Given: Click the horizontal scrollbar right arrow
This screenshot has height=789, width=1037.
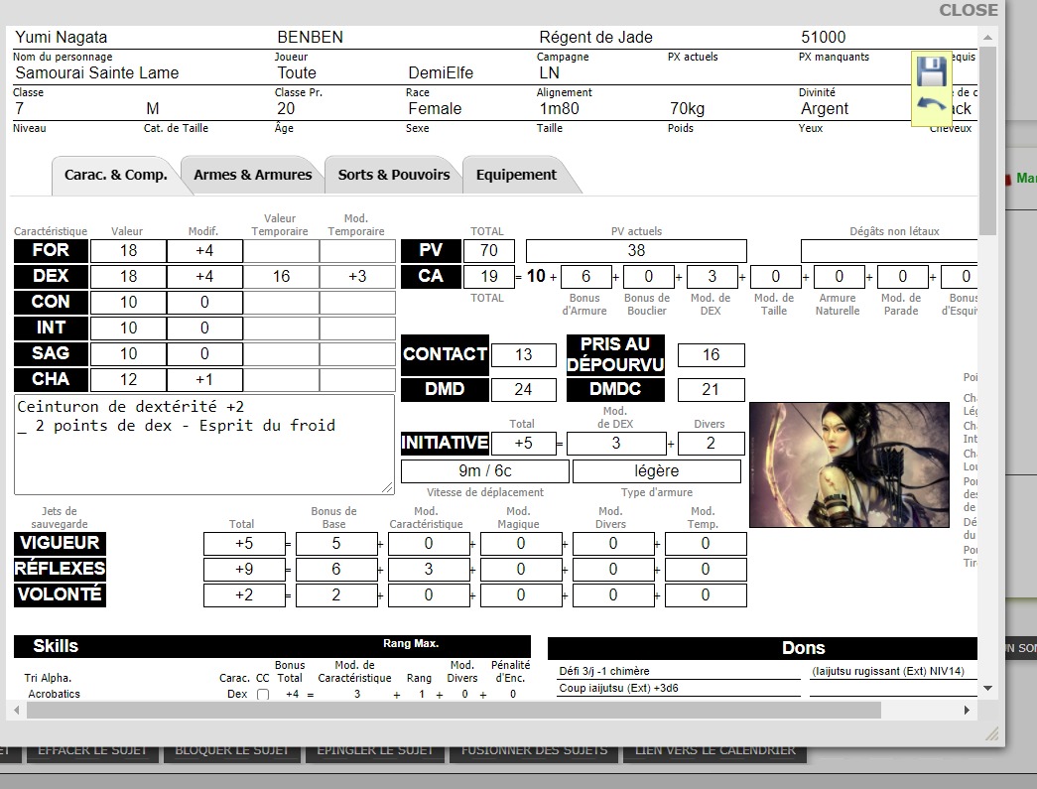Looking at the screenshot, I should coord(970,711).
